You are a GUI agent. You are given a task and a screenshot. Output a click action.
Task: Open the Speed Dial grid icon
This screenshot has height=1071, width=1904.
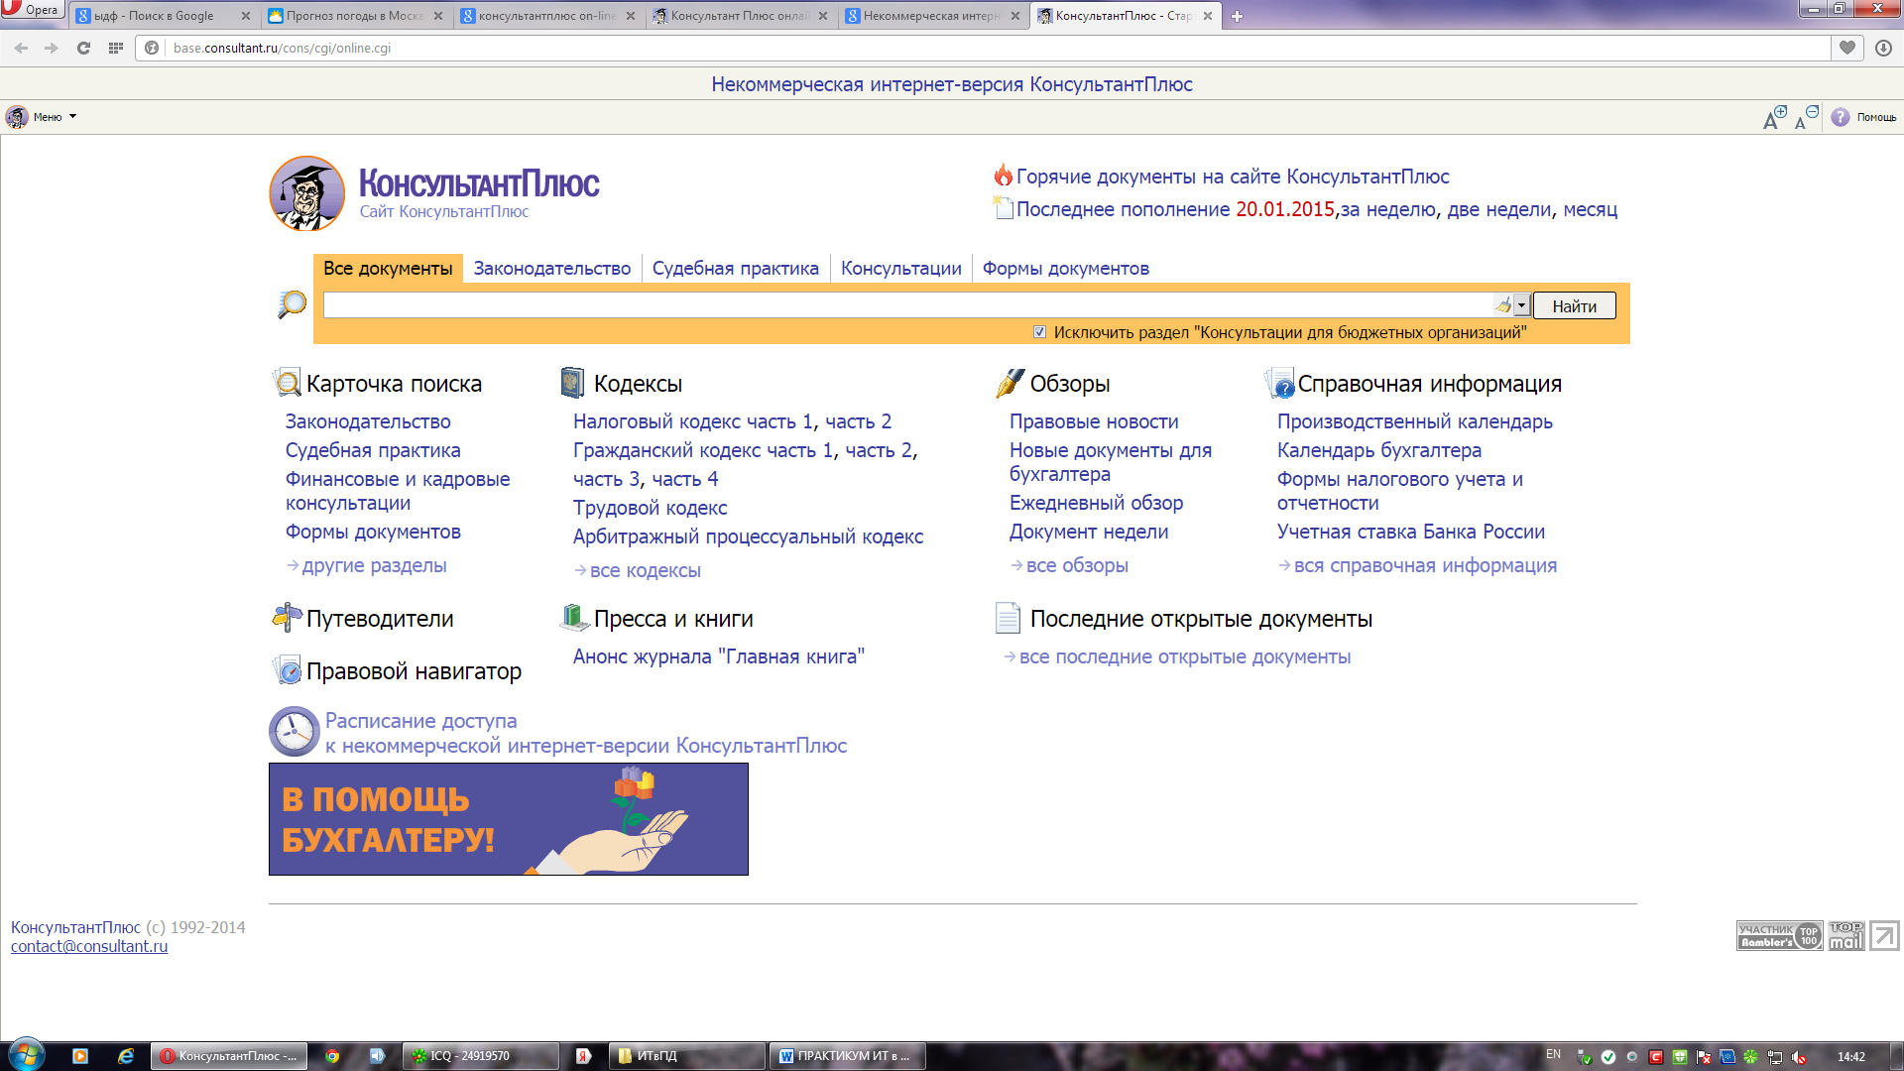[116, 48]
